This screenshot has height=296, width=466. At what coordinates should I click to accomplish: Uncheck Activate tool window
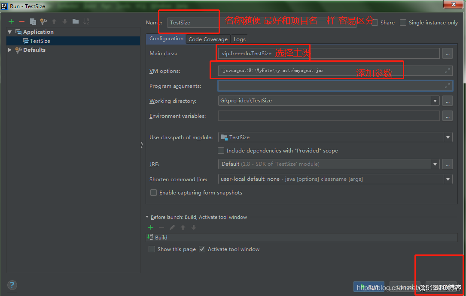pos(202,249)
